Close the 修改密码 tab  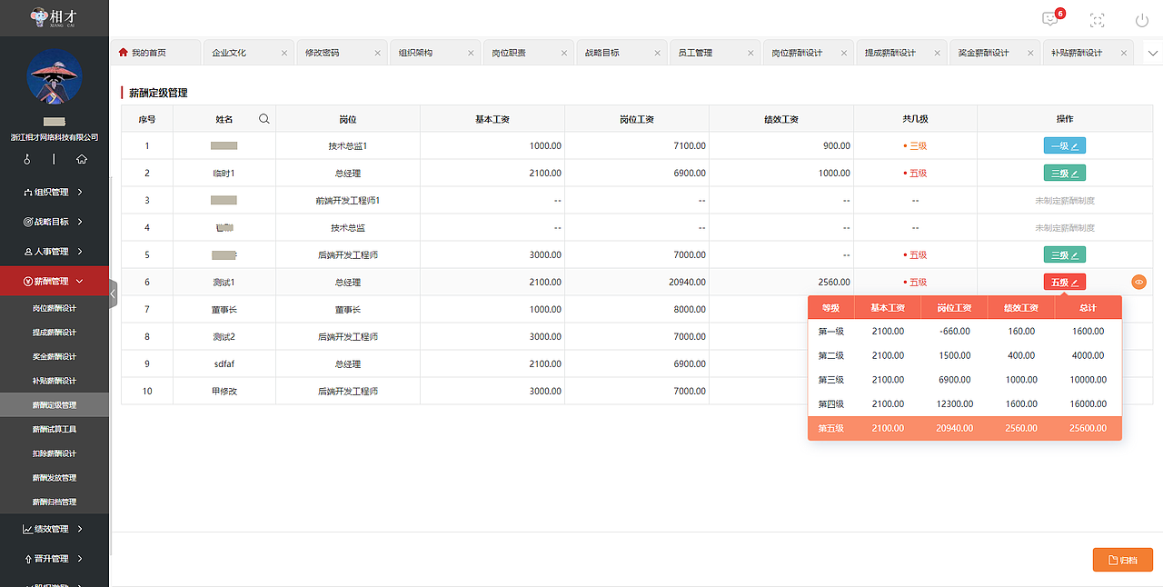pyautogui.click(x=379, y=53)
